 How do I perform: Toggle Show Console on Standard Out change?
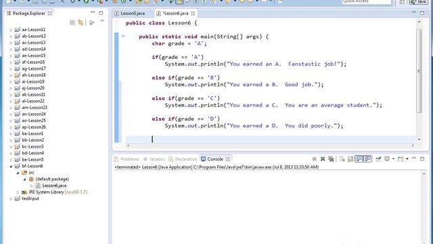pyautogui.click(x=359, y=159)
